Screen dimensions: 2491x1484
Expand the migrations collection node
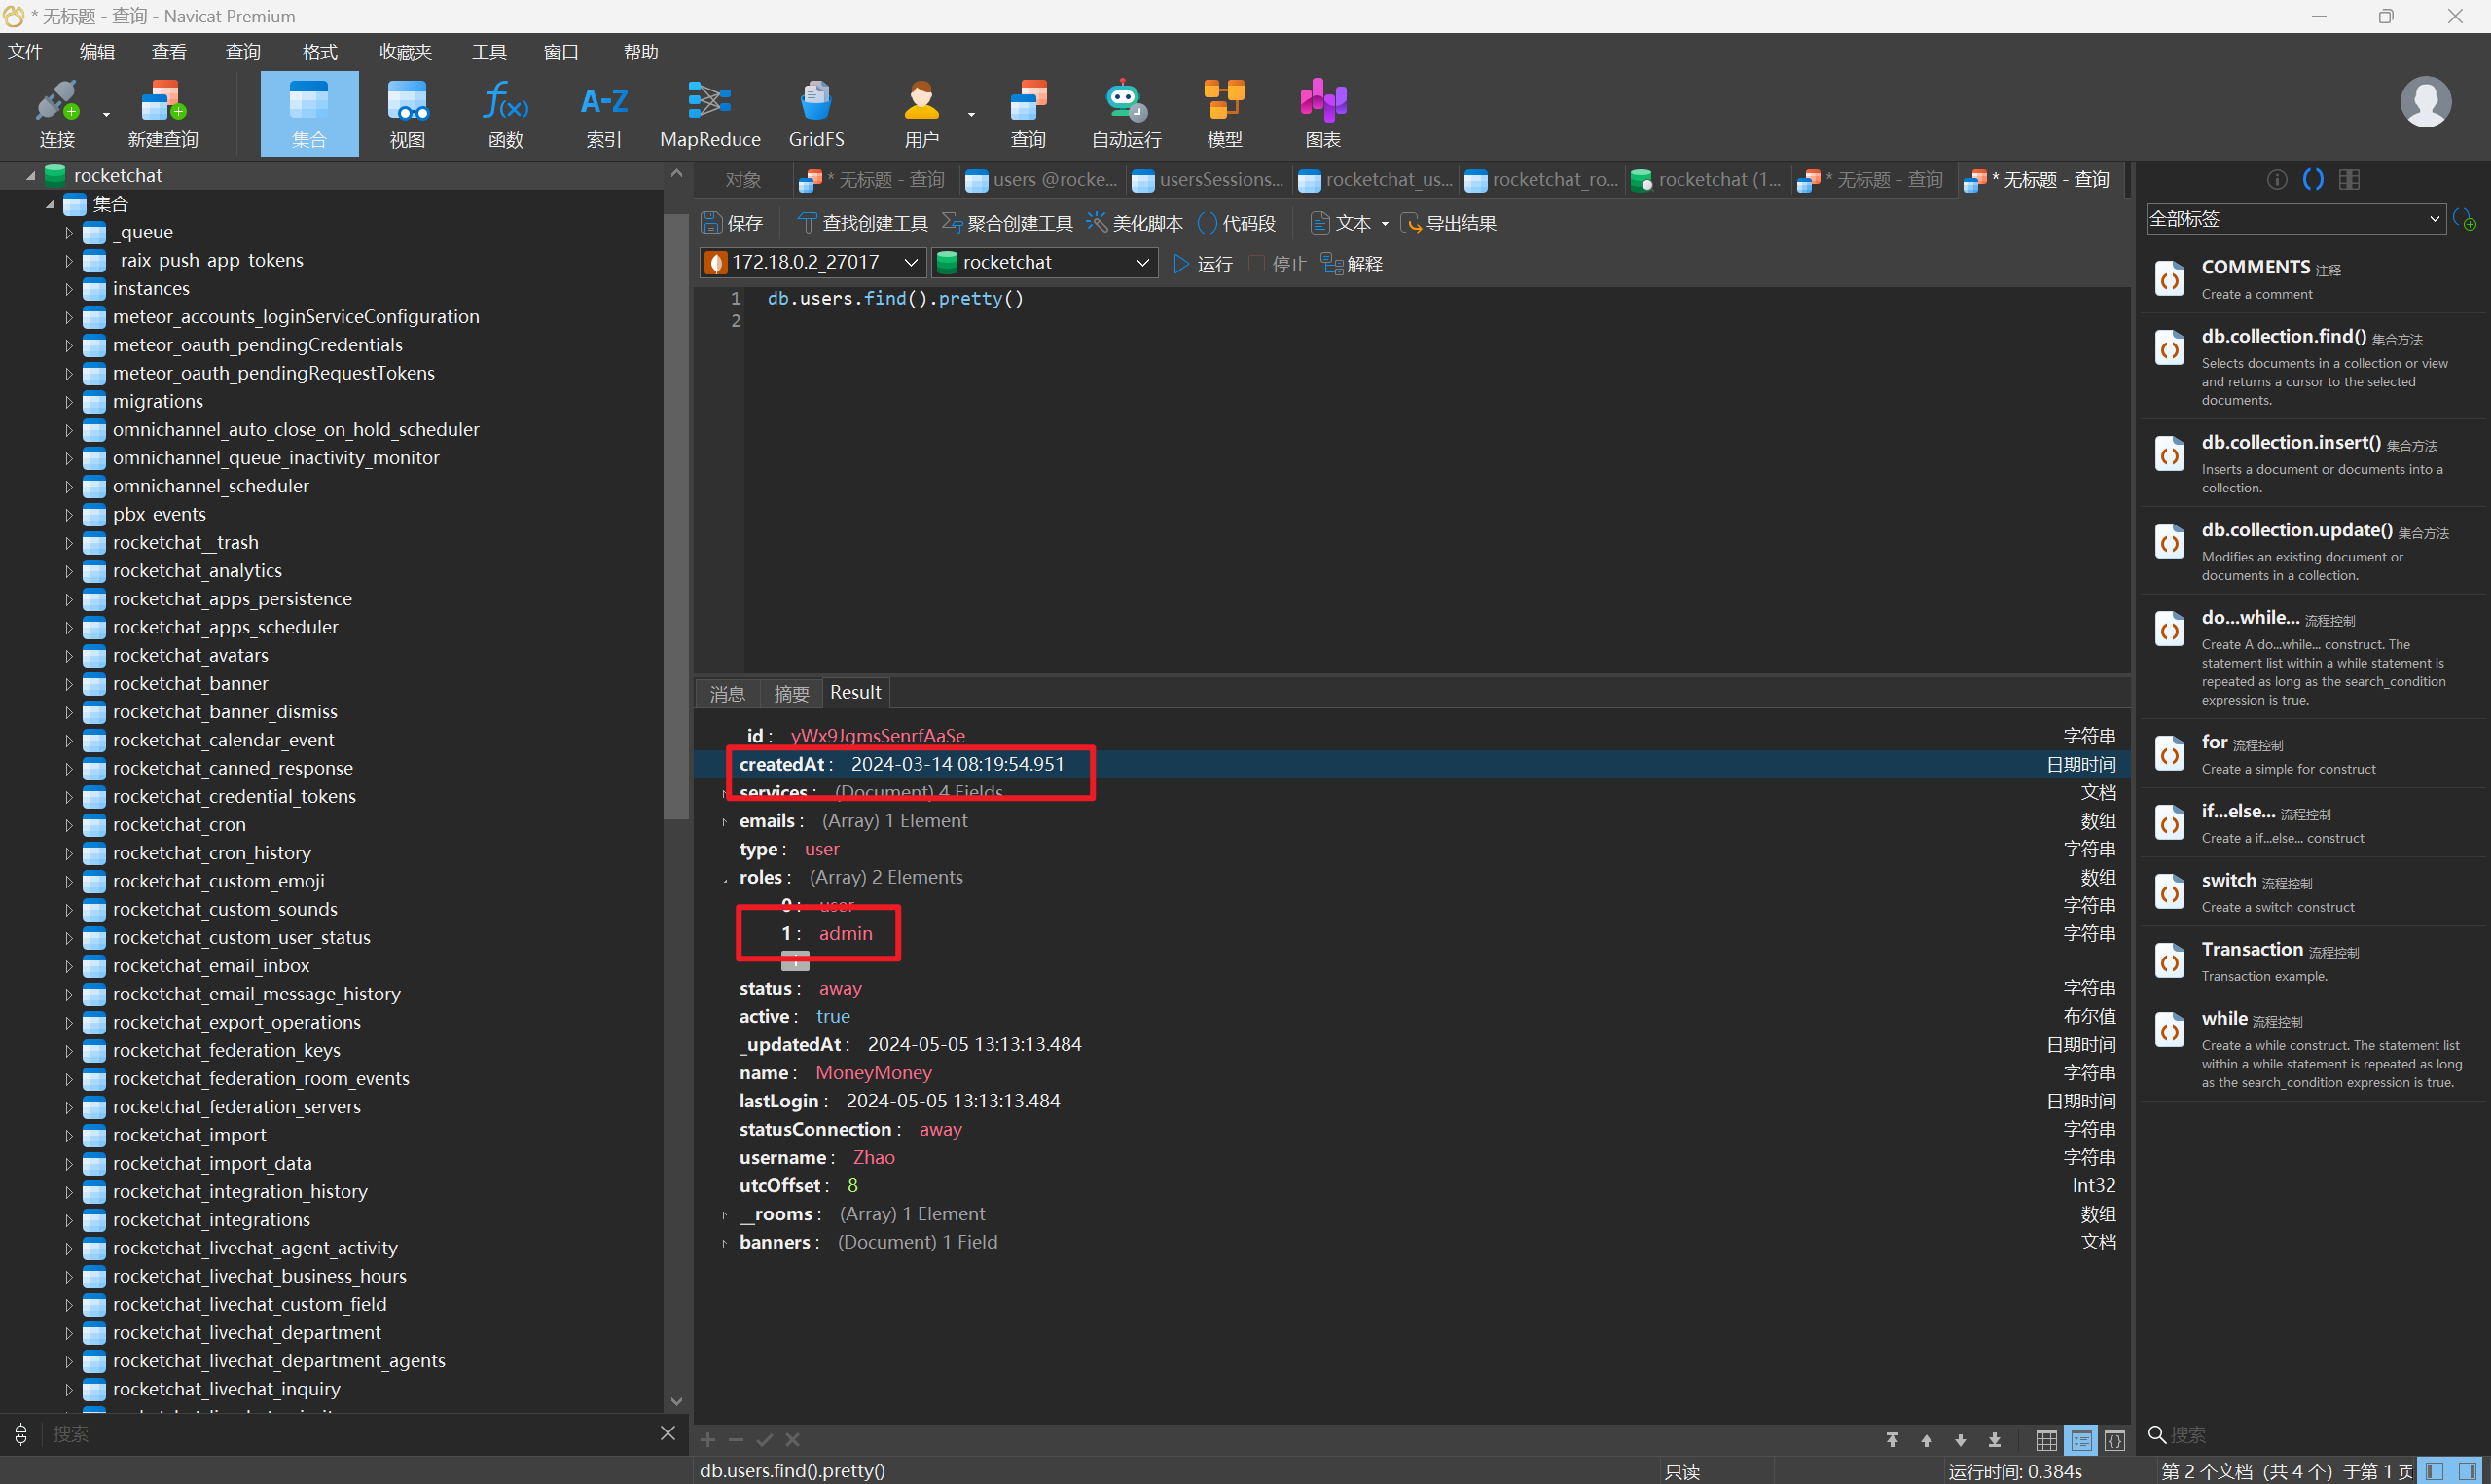(x=69, y=402)
